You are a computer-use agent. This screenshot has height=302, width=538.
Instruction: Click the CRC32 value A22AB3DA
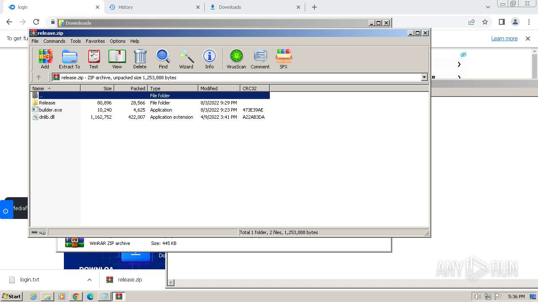pos(253,117)
